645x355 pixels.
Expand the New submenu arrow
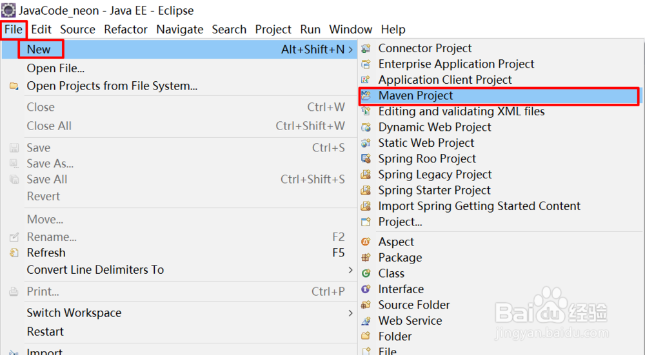(350, 50)
